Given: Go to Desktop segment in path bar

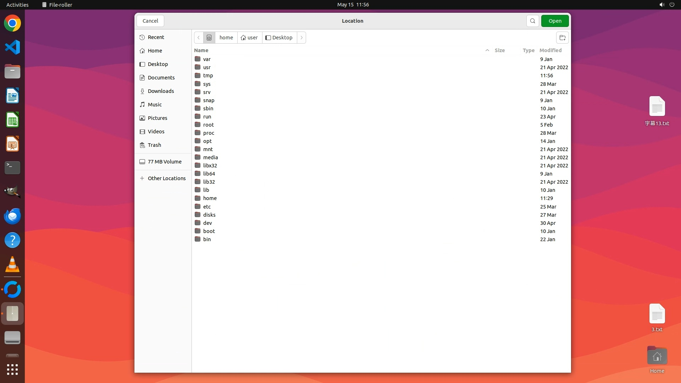Looking at the screenshot, I should [279, 38].
